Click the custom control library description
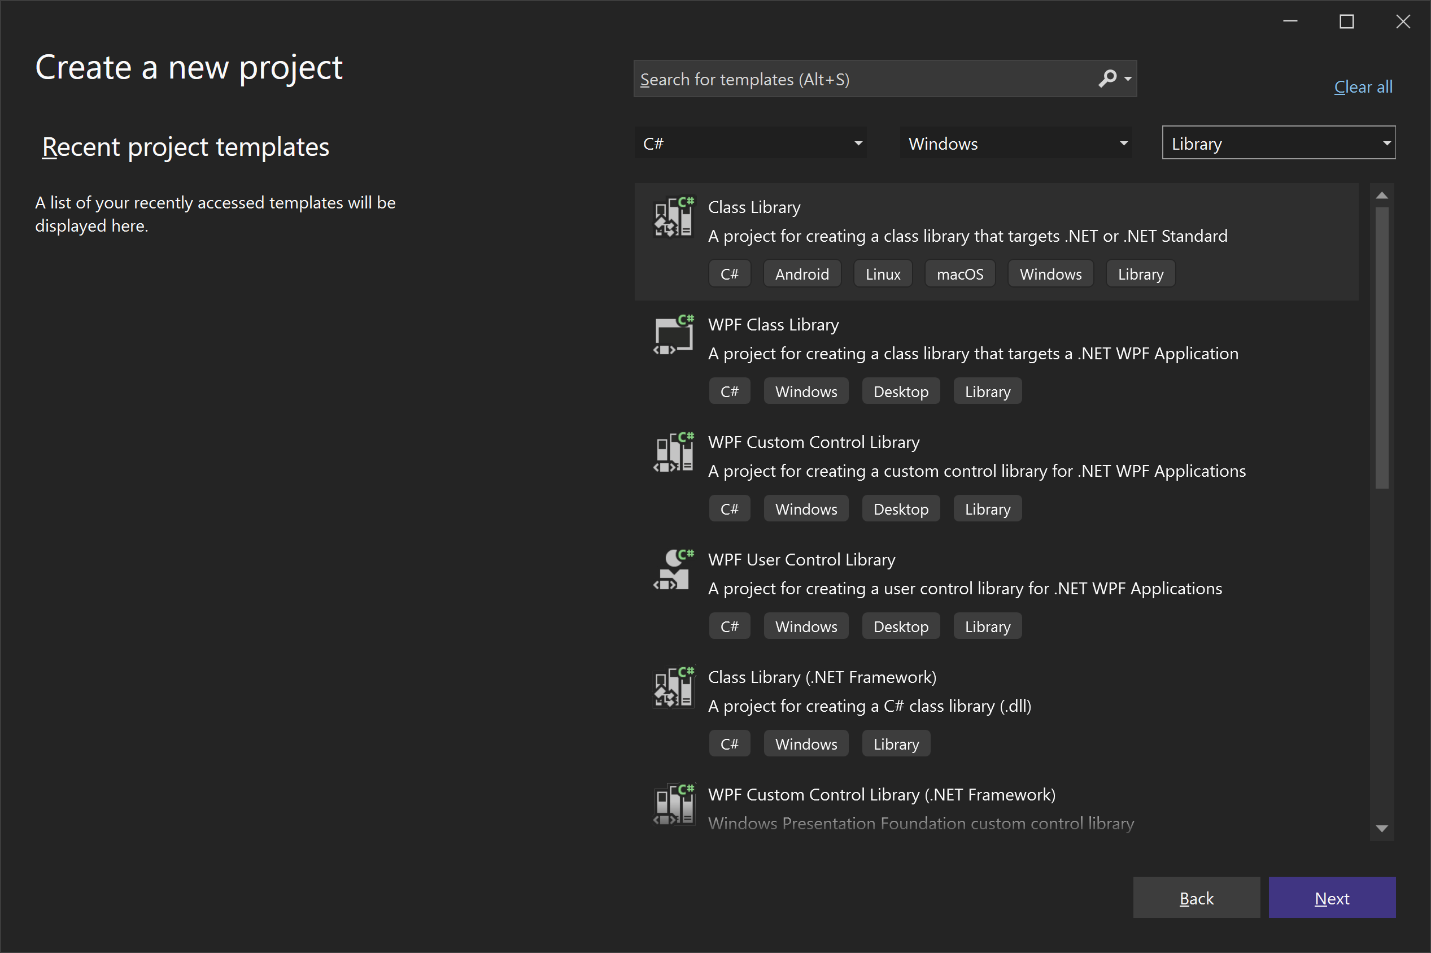The width and height of the screenshot is (1431, 953). click(x=978, y=471)
